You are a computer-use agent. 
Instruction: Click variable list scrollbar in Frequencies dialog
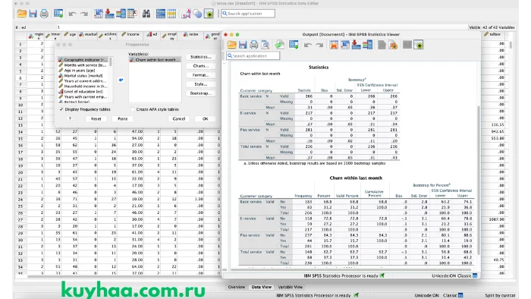pyautogui.click(x=111, y=61)
